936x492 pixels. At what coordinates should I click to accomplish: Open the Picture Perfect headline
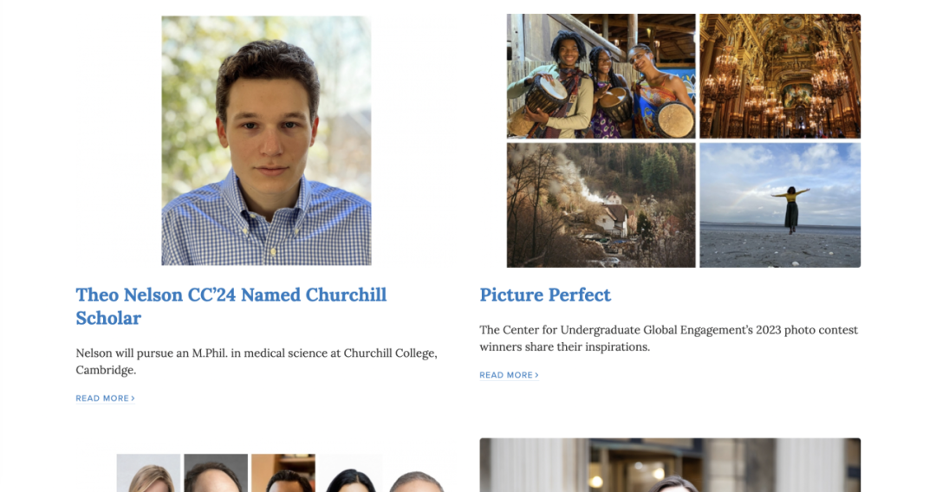[x=545, y=295]
